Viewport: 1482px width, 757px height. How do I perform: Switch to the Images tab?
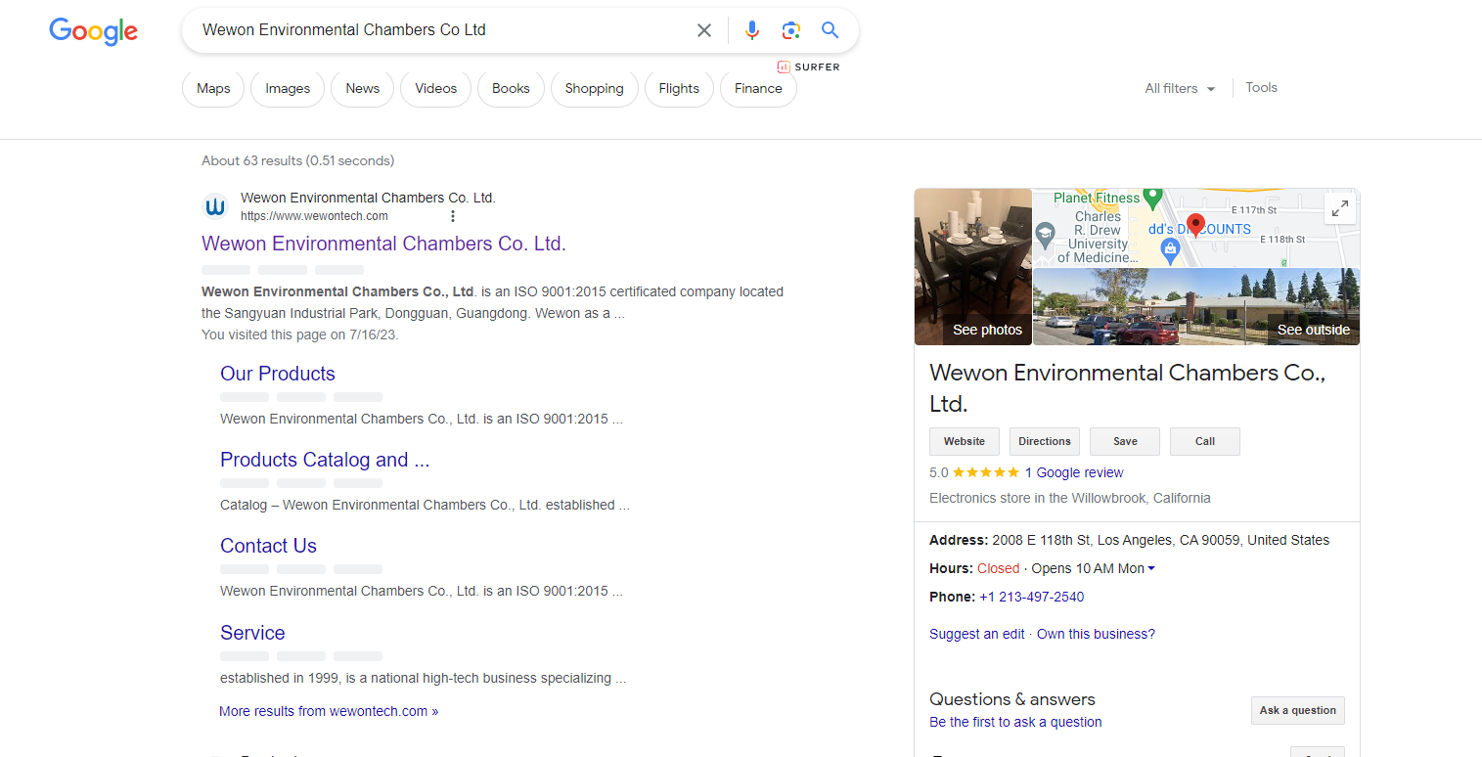pyautogui.click(x=288, y=88)
